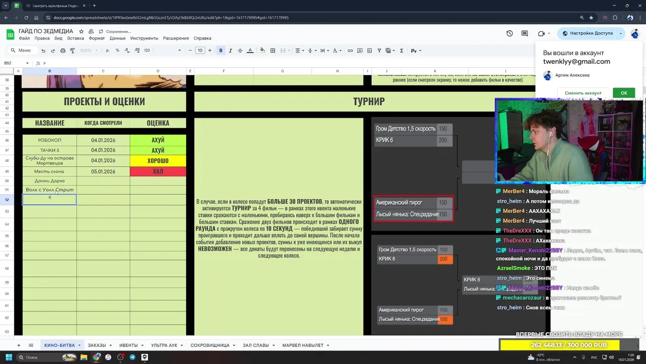Toggle italic formatting
The image size is (646, 364).
click(x=230, y=51)
